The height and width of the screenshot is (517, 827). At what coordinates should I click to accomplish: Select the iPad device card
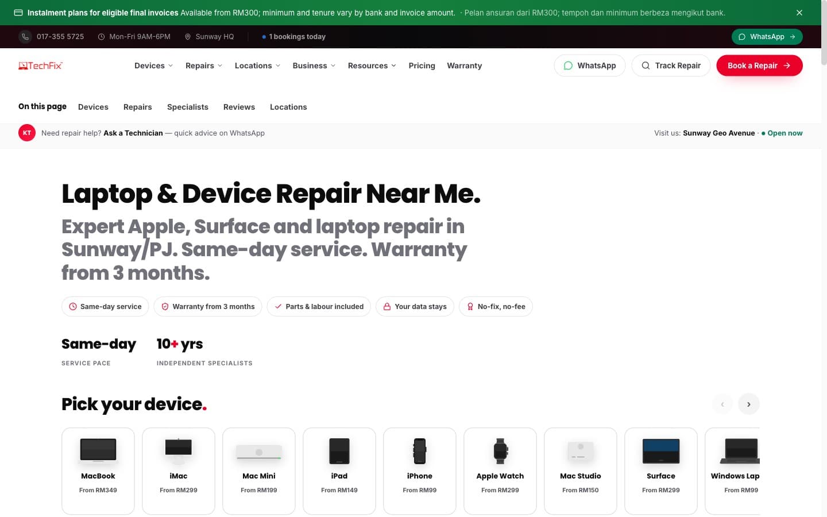pos(339,471)
